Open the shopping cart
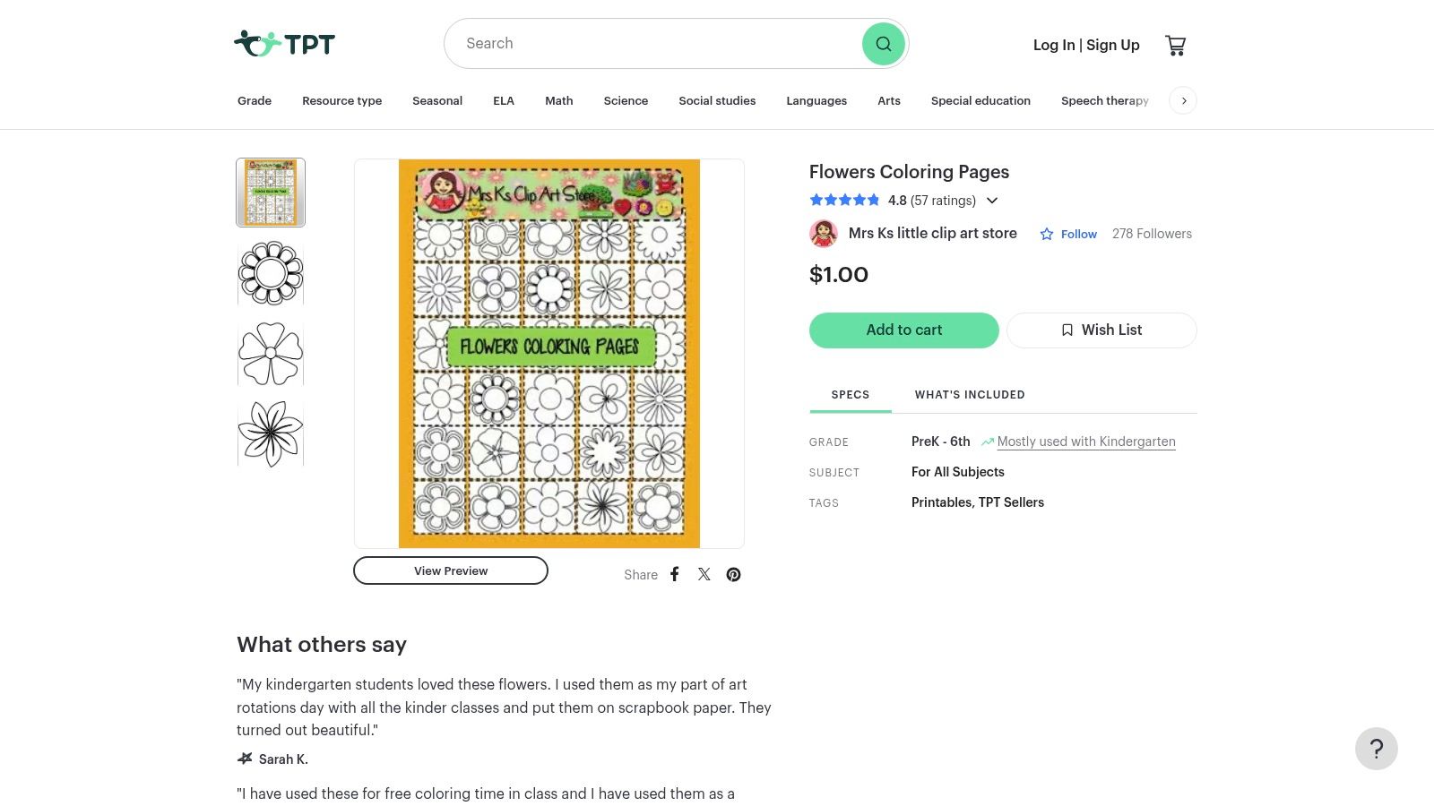The image size is (1434, 806). [1175, 45]
